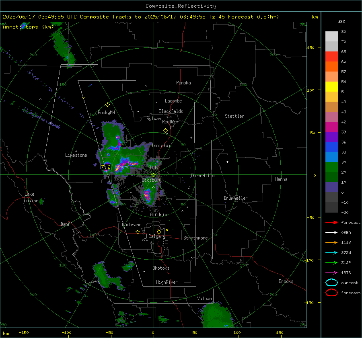
Task: Click the Lacombe label
Action: coord(173,101)
